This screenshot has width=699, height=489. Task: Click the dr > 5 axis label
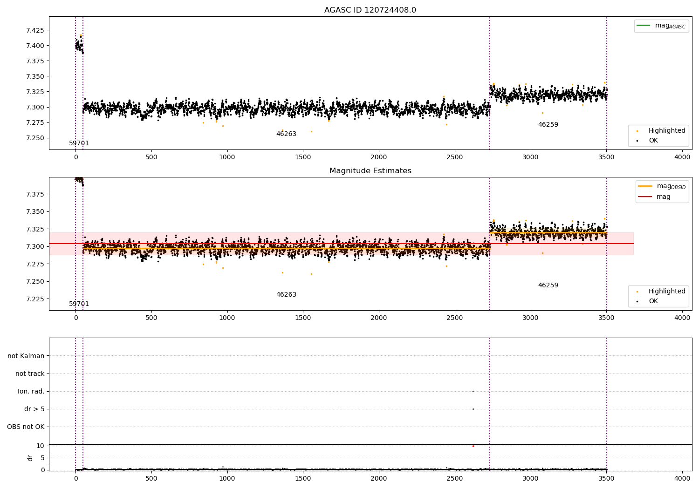pyautogui.click(x=34, y=409)
